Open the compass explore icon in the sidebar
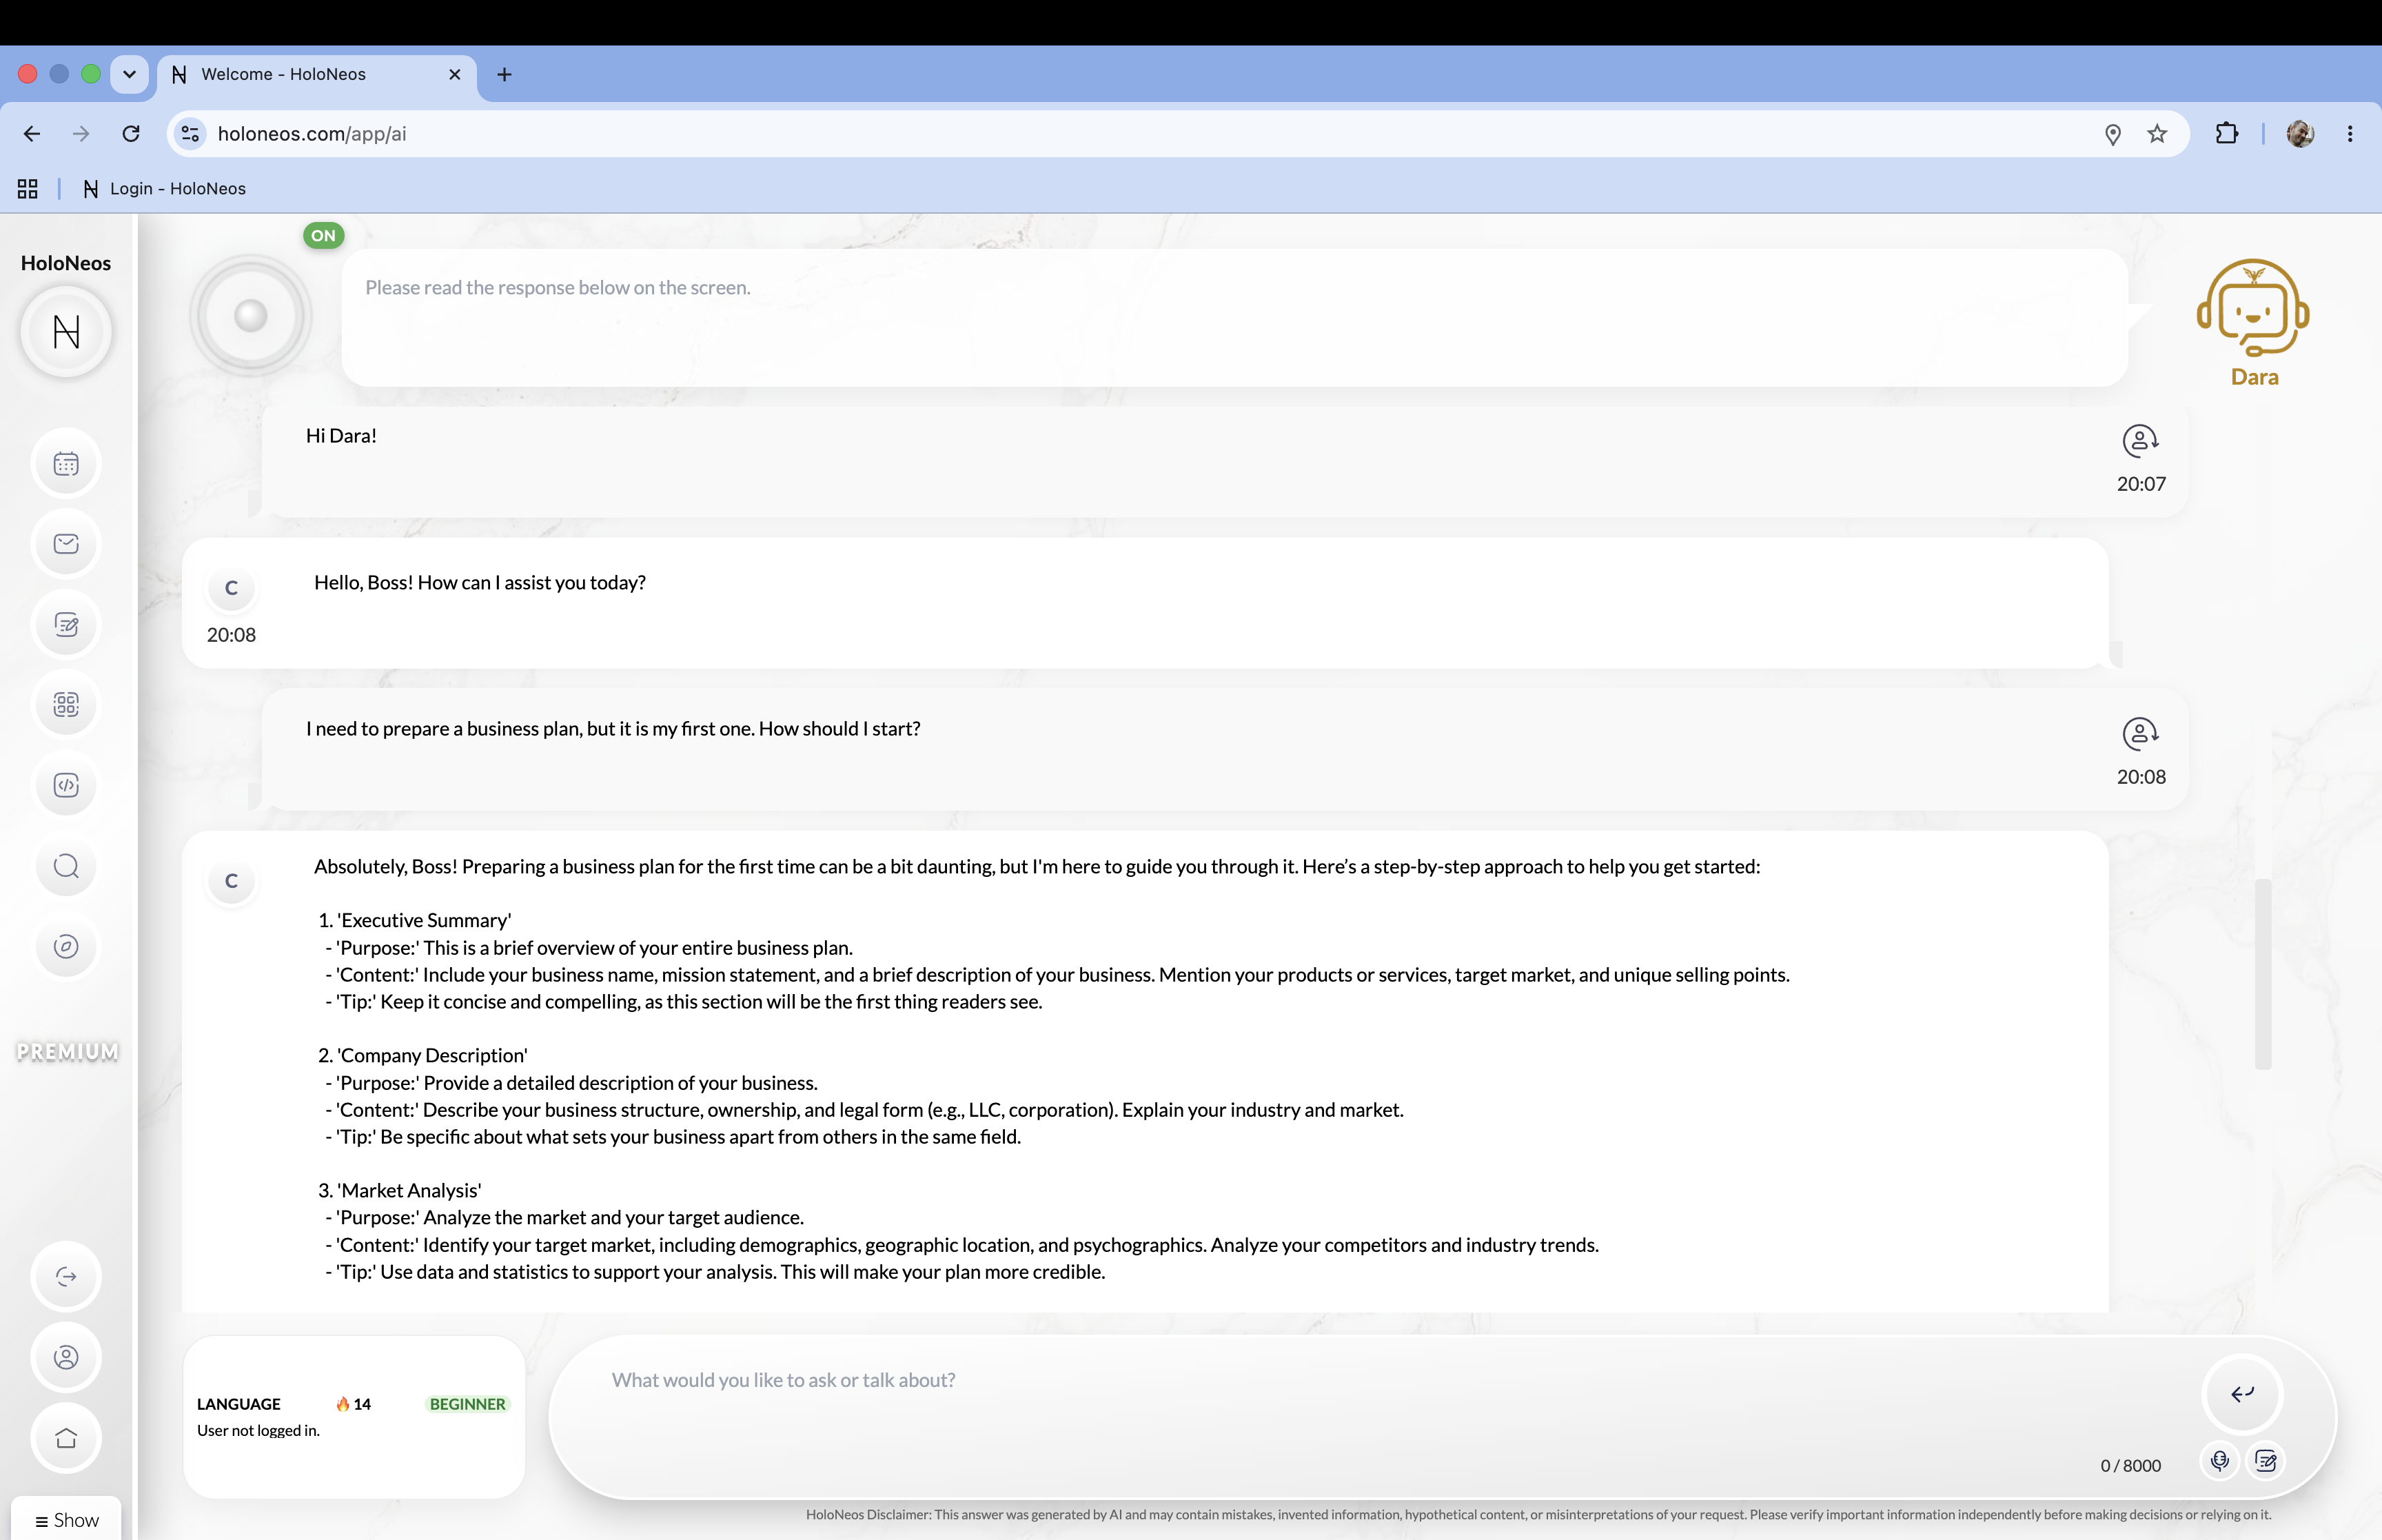This screenshot has width=2382, height=1540. click(66, 947)
